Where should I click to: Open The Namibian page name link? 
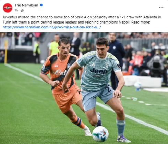click(x=26, y=5)
